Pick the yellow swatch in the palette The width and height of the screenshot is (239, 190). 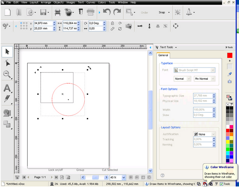228,142
